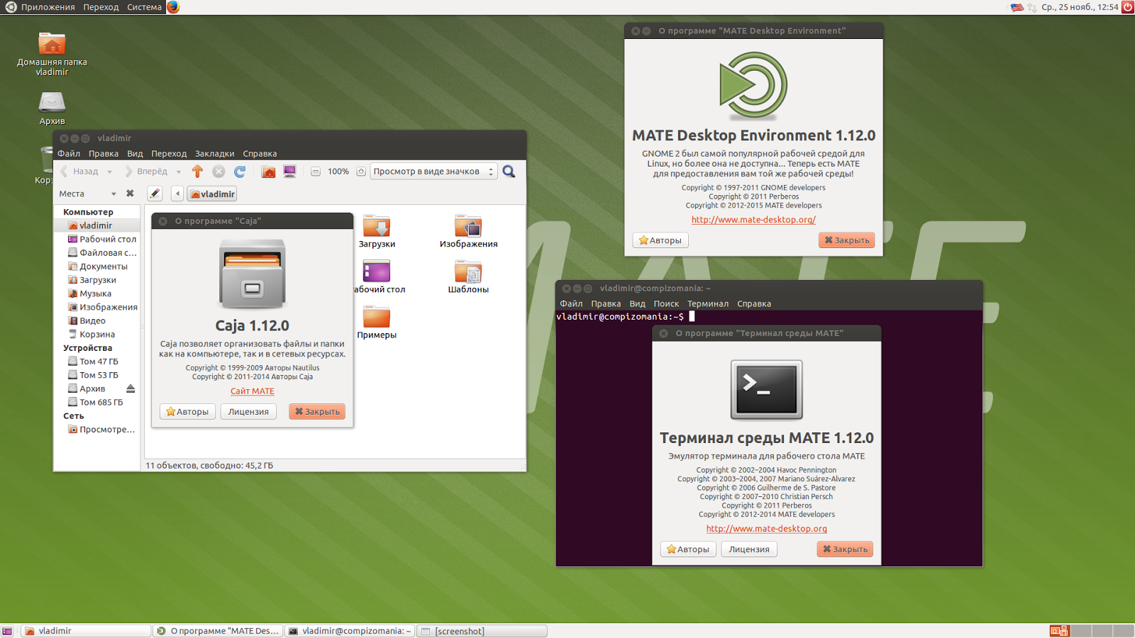This screenshot has height=638, width=1135.
Task: Open the Загрузки folder icon in Caja
Action: (x=377, y=227)
